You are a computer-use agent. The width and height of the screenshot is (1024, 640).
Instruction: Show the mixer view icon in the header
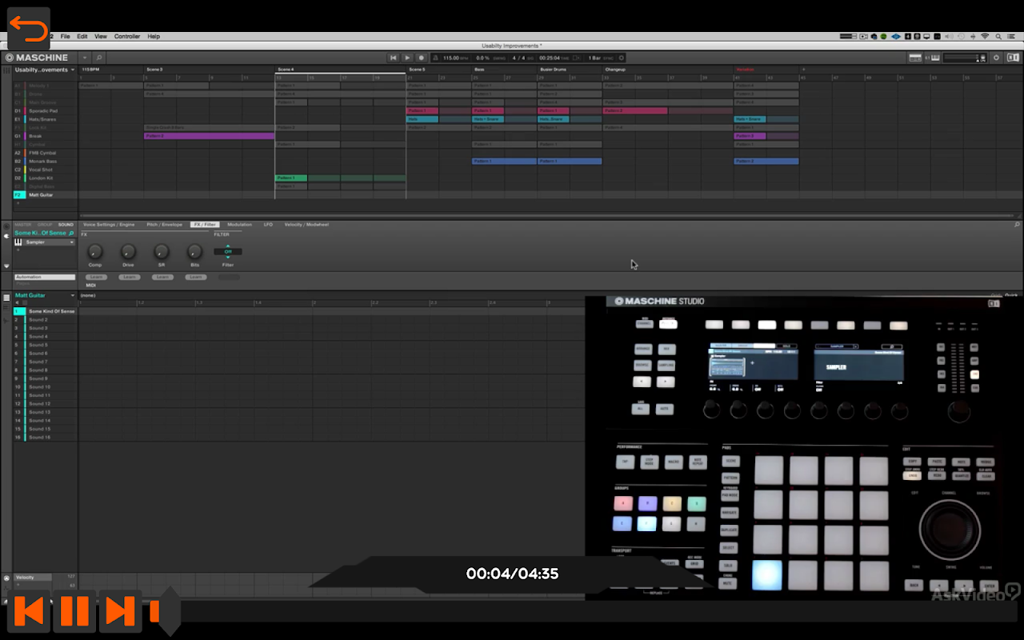tap(914, 58)
